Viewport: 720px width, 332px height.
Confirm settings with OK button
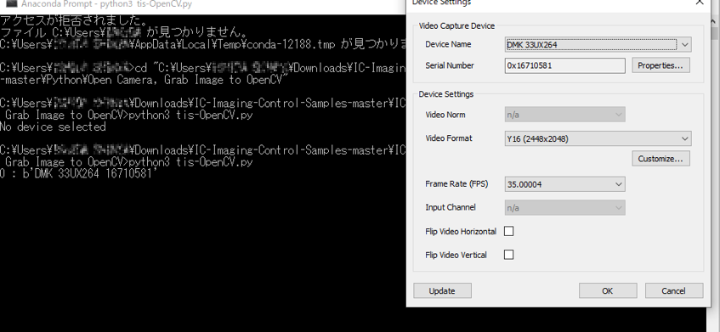[x=608, y=290]
